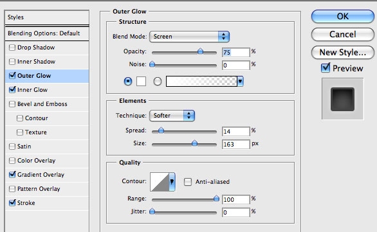Select the gradient radio button
This screenshot has height=232, width=377.
click(x=158, y=82)
